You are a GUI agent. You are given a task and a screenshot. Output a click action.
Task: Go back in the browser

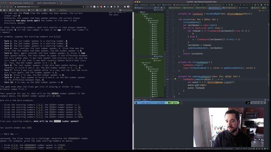coord(1,7)
